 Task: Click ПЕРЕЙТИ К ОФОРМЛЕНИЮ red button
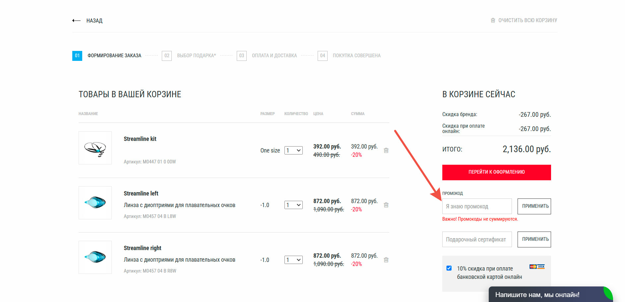click(x=496, y=172)
